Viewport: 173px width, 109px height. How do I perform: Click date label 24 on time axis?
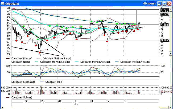[26, 101]
